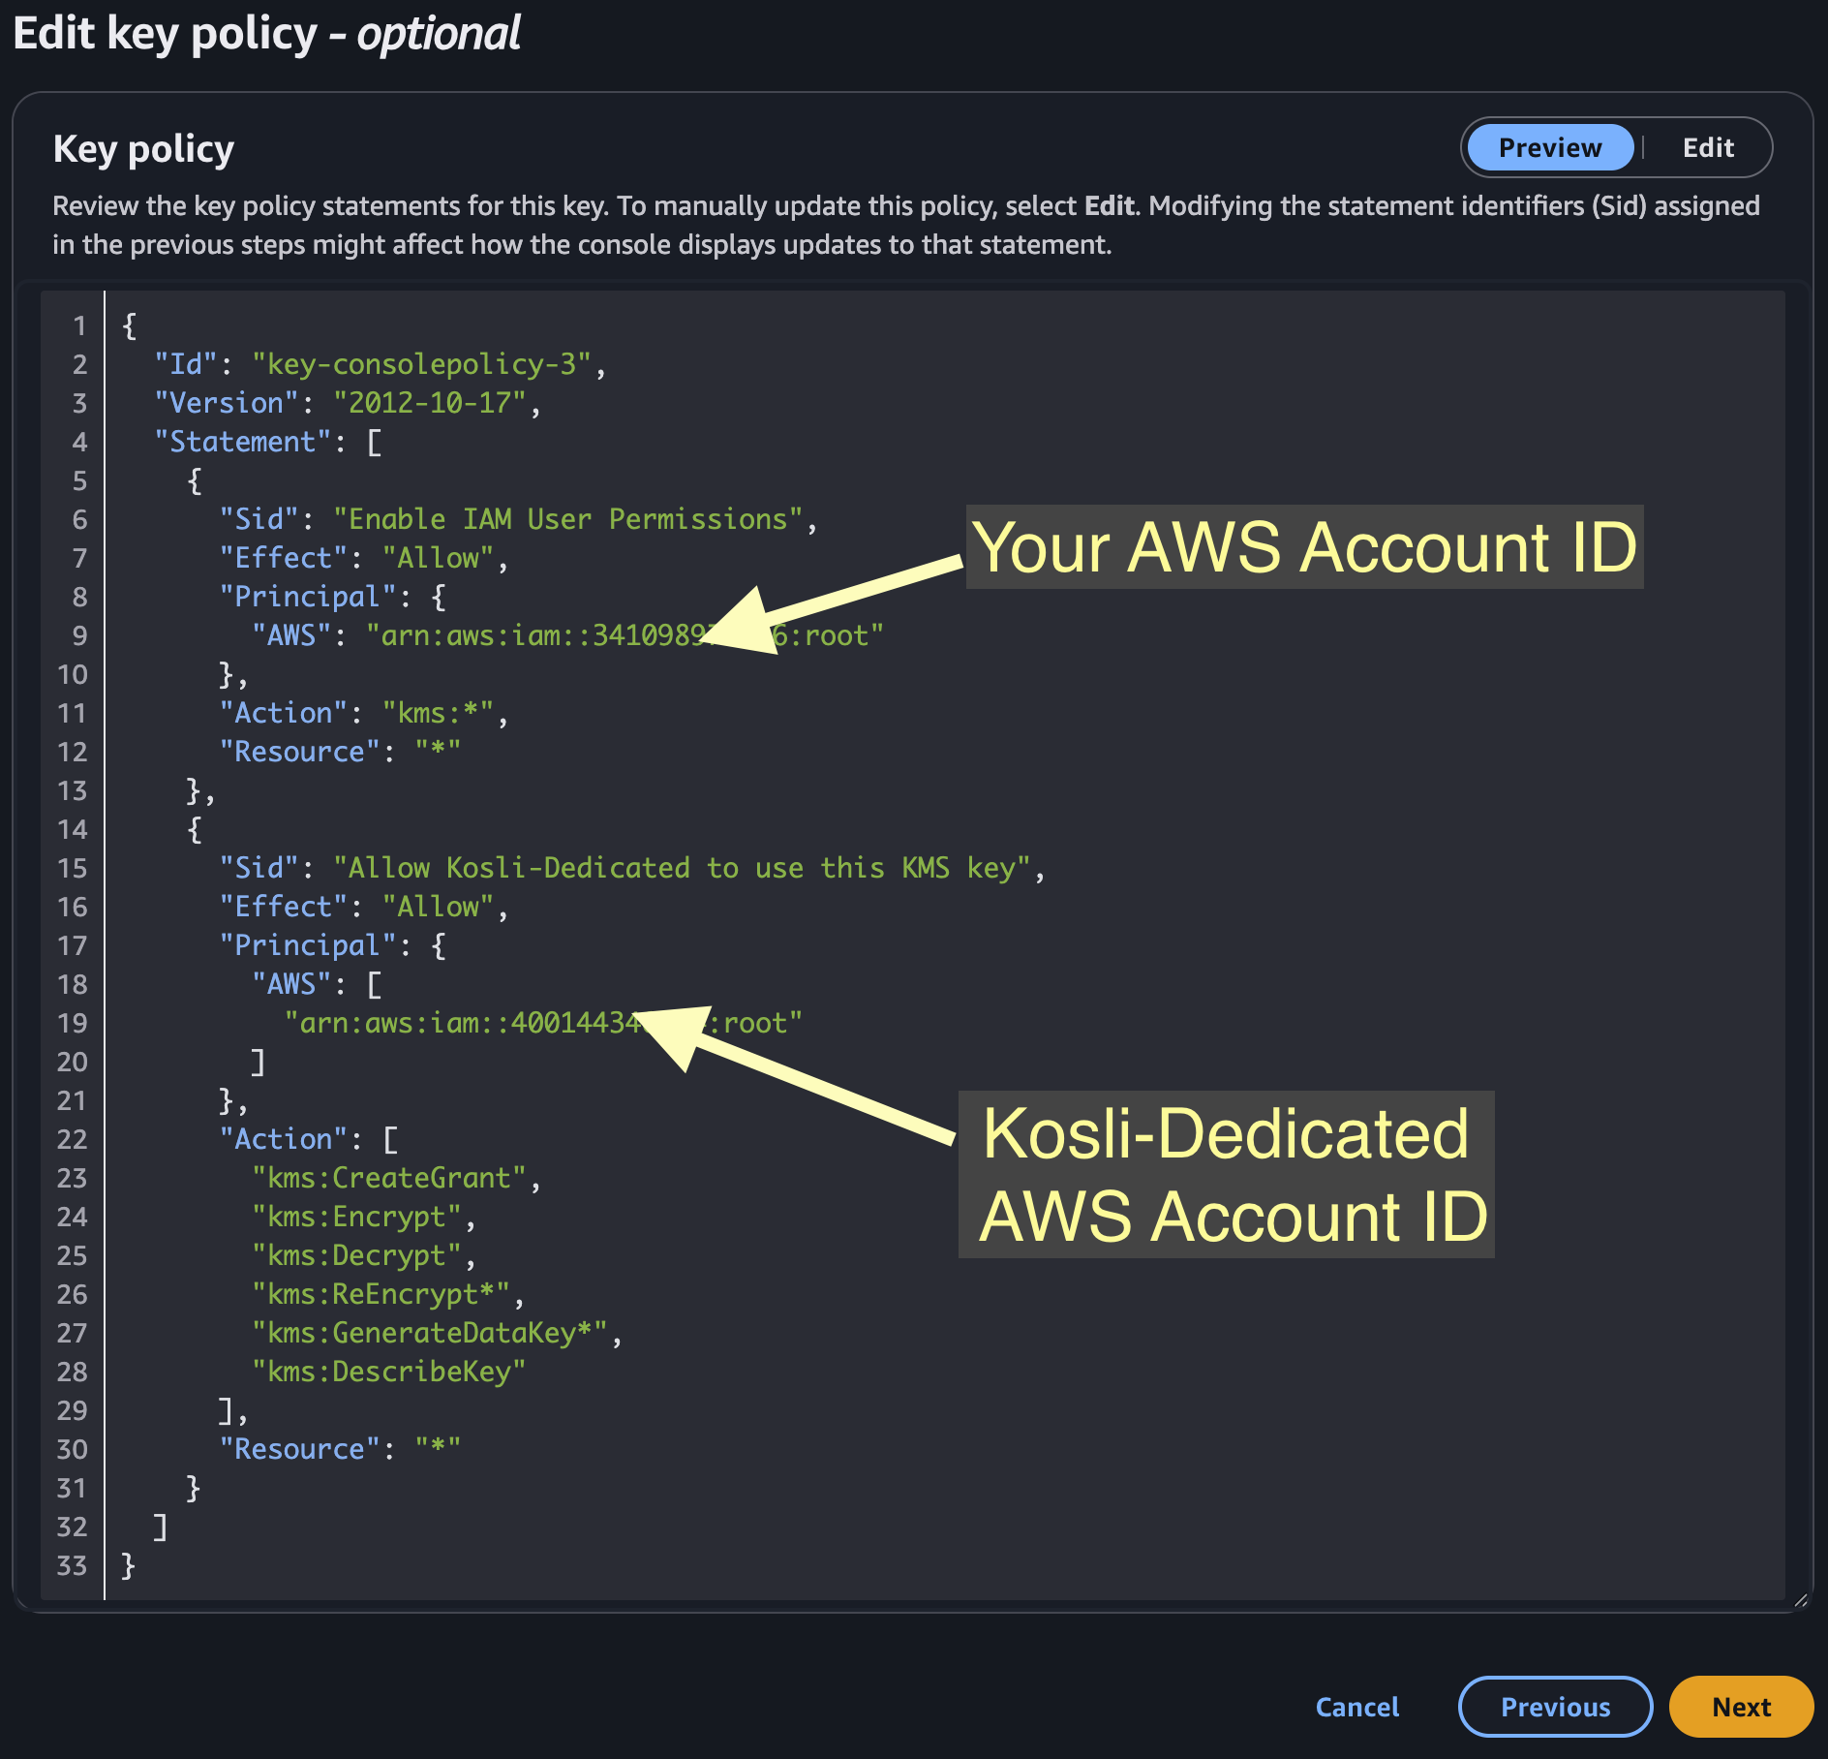Click line number 19 in the gutter
Screen dimensions: 1828x1759
tap(72, 1024)
